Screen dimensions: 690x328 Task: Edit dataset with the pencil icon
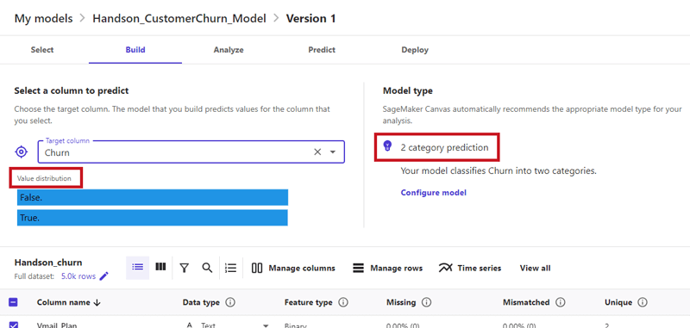tap(103, 276)
